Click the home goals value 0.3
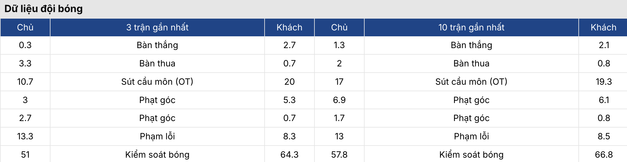The image size is (627, 162). tap(25, 45)
